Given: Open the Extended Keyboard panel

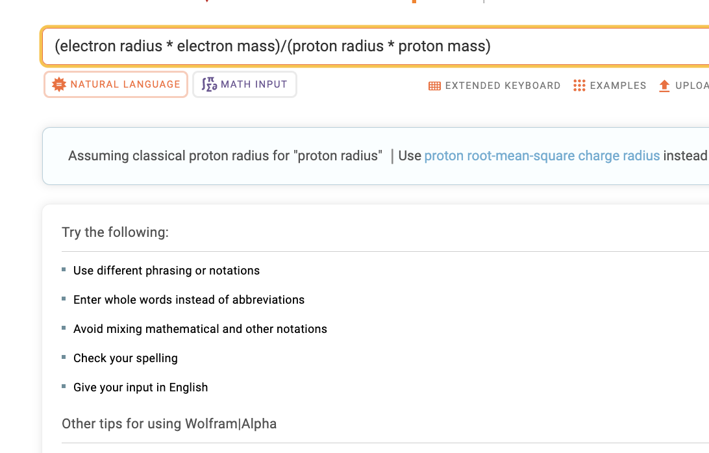Looking at the screenshot, I should click(494, 86).
